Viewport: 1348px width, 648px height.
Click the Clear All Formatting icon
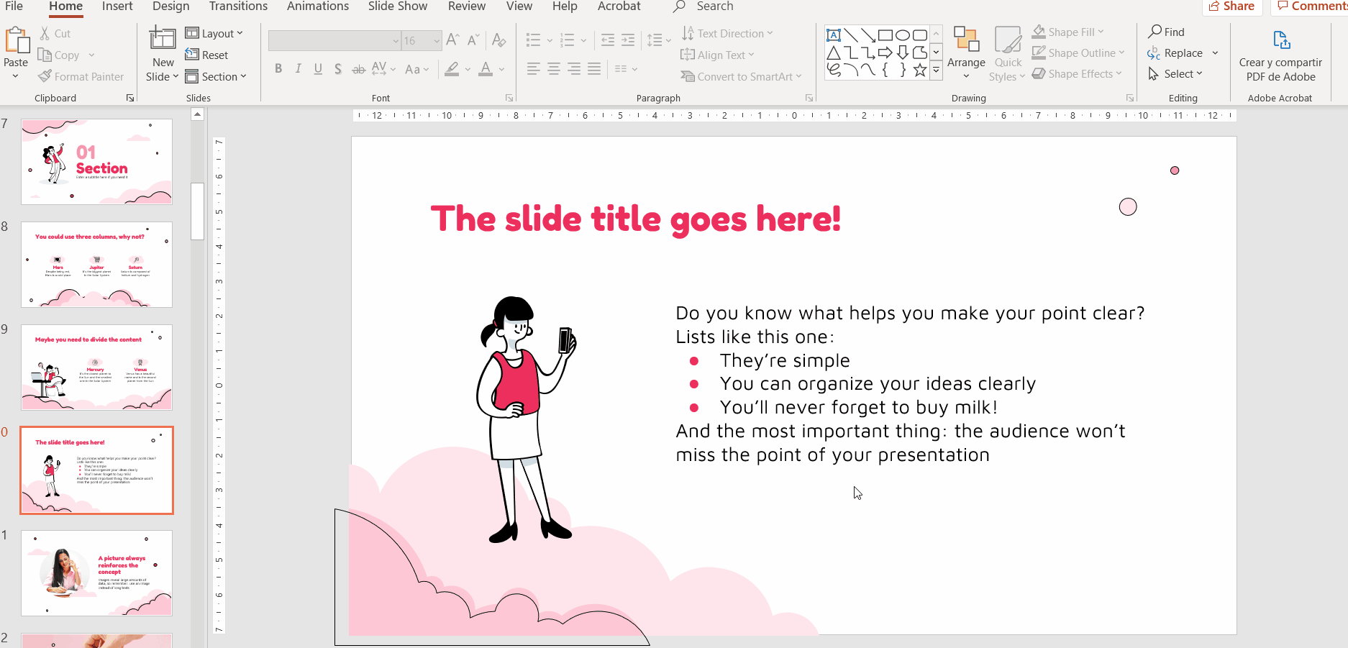(x=498, y=40)
